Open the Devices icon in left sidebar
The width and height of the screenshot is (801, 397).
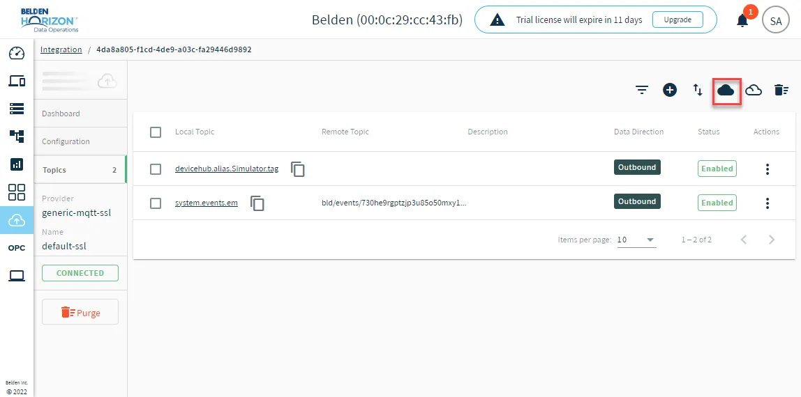click(17, 81)
